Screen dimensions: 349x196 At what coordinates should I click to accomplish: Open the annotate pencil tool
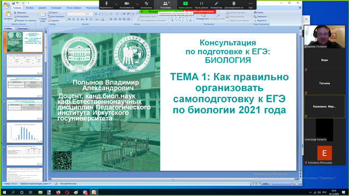tap(216, 4)
